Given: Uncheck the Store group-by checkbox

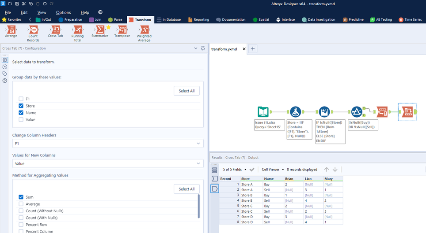Looking at the screenshot, I should coord(21,106).
